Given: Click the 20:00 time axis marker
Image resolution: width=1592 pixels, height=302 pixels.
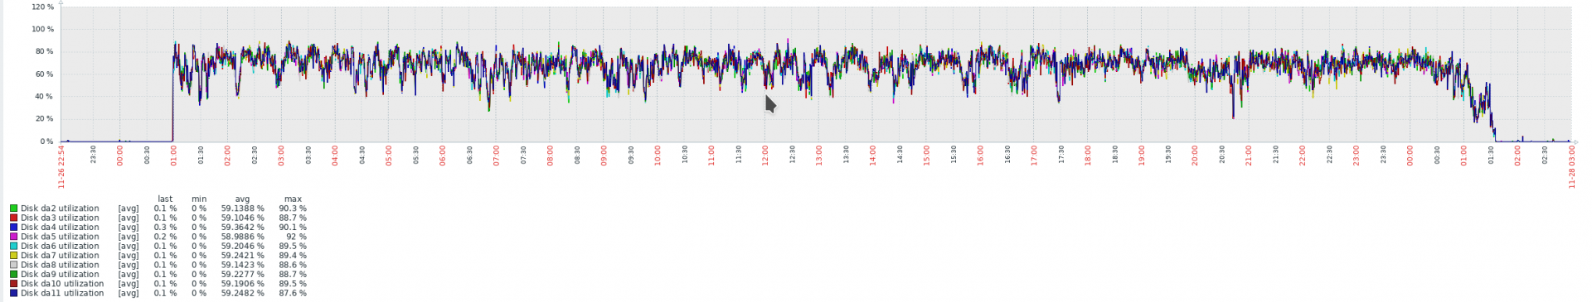Looking at the screenshot, I should click(x=1195, y=156).
